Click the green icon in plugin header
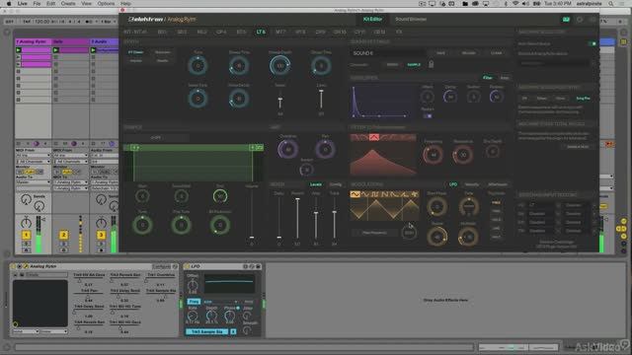The image size is (632, 355). (x=566, y=20)
